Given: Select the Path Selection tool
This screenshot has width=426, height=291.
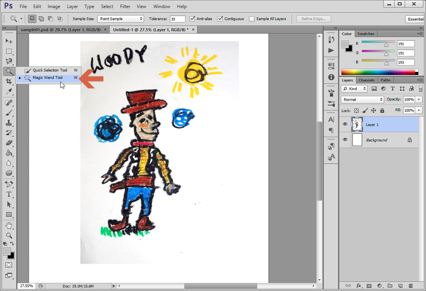Looking at the screenshot, I should (9, 204).
